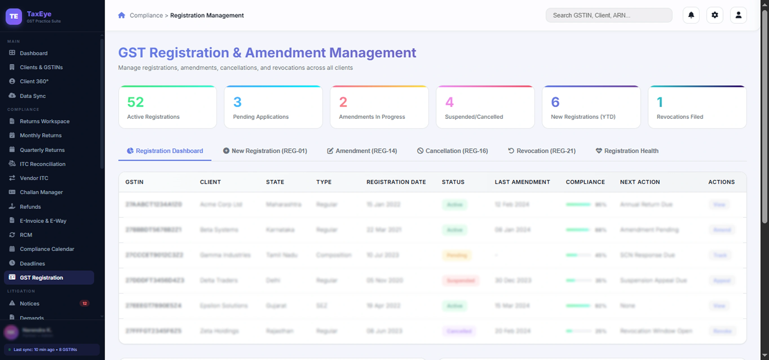Screen dimensions: 769x360
Task: Select the Registration Health tab
Action: [x=627, y=151]
